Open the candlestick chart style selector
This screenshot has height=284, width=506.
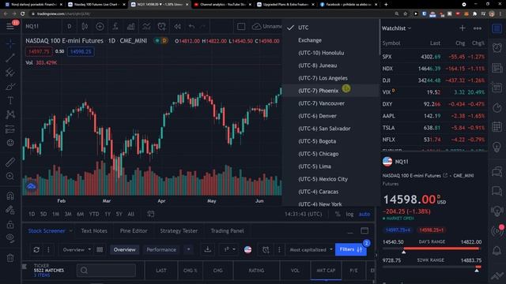85,26
